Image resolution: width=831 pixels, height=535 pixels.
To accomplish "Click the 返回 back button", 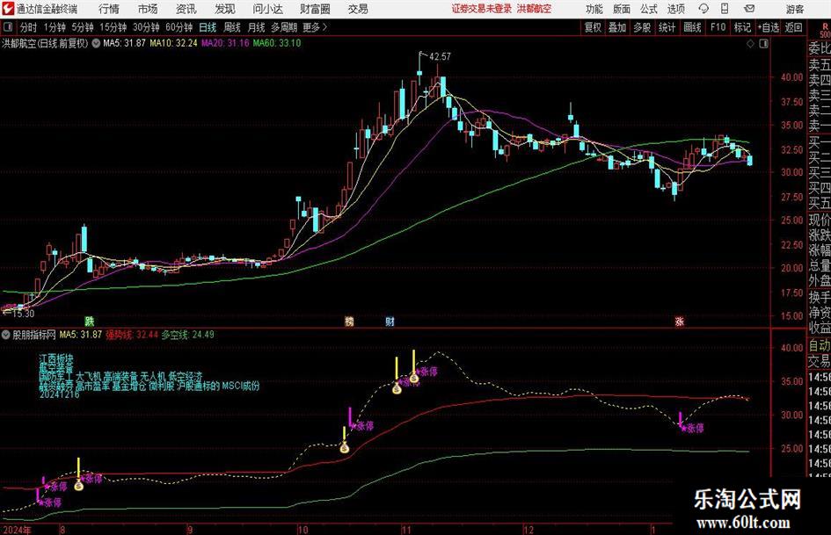I will 793,27.
